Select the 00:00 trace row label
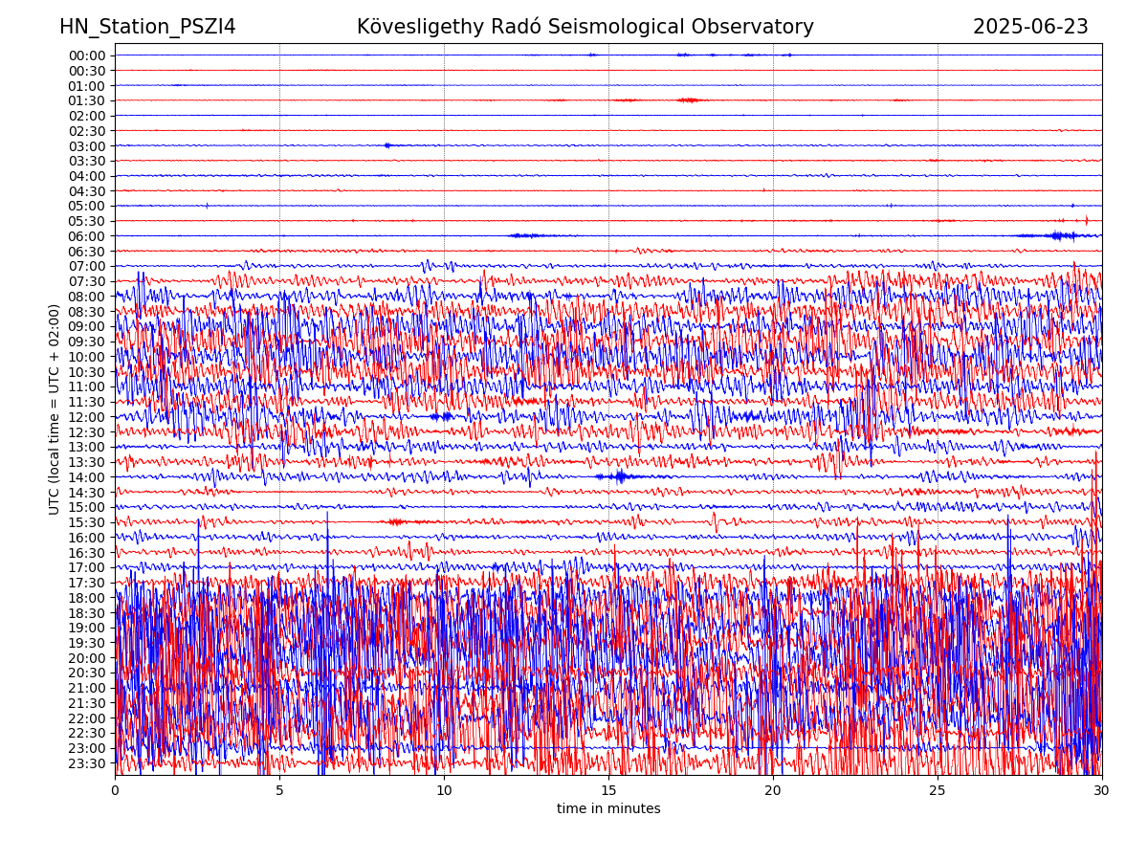Image resolution: width=1148 pixels, height=861 pixels. click(87, 55)
